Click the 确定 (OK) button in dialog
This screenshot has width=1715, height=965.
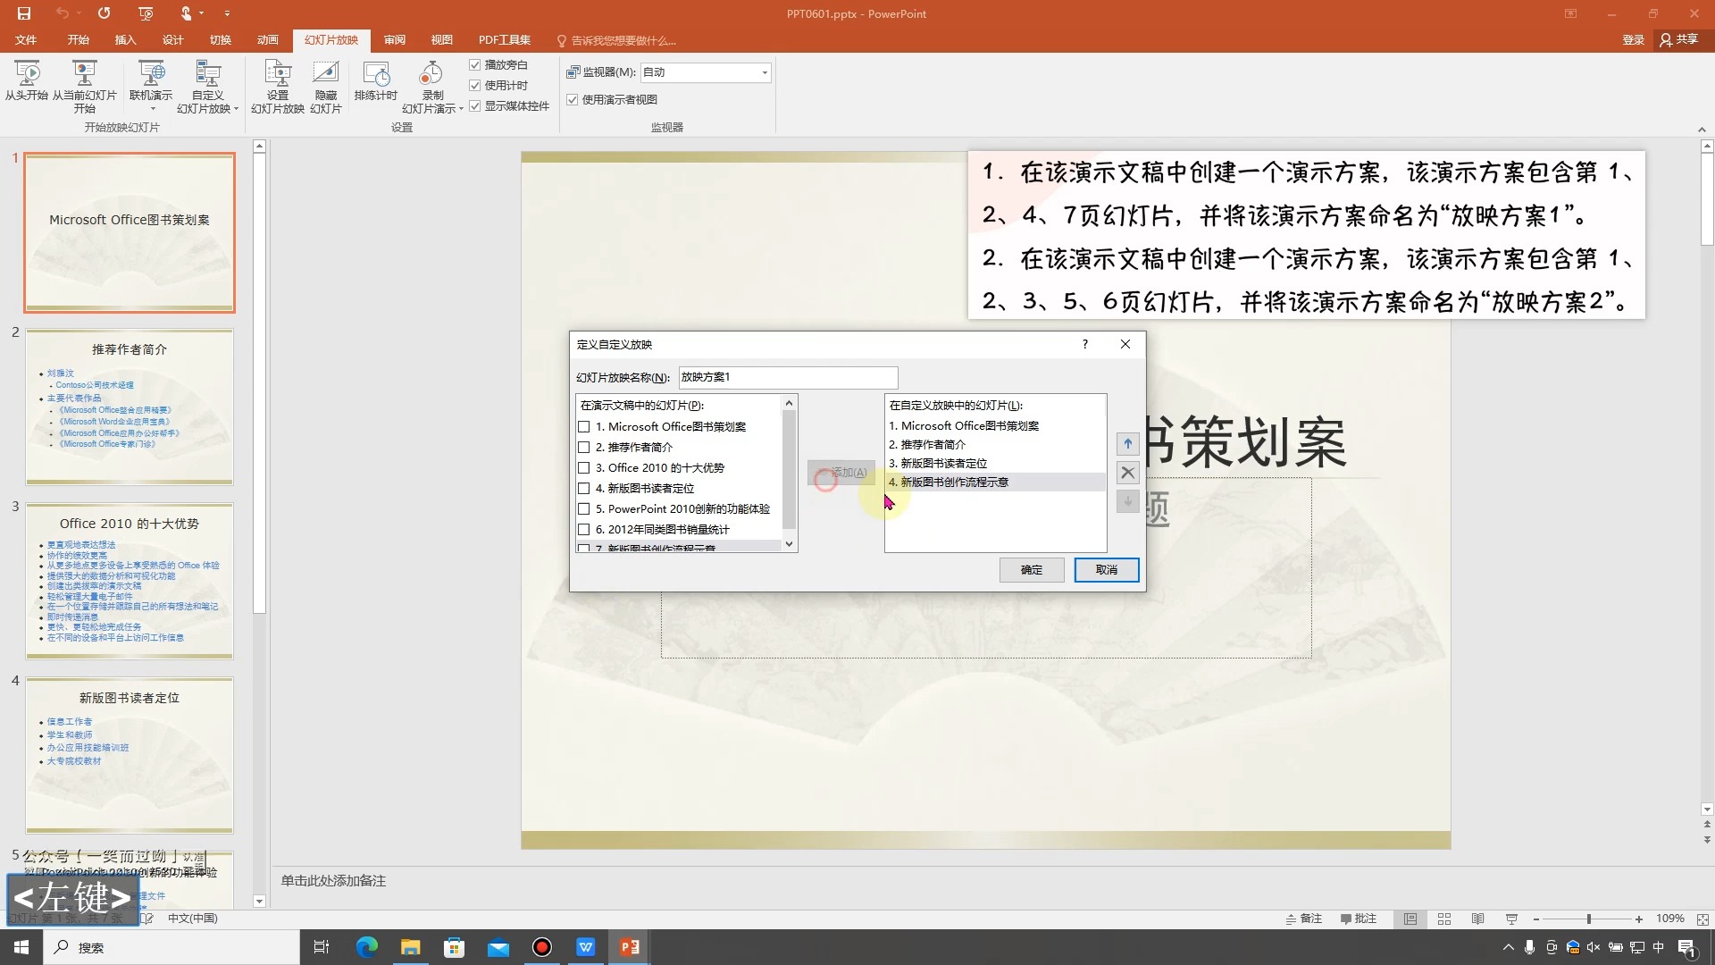click(1031, 570)
